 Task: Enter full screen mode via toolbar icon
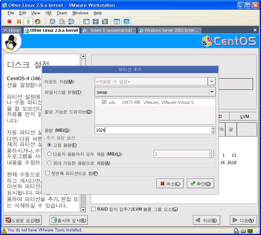coord(95,21)
